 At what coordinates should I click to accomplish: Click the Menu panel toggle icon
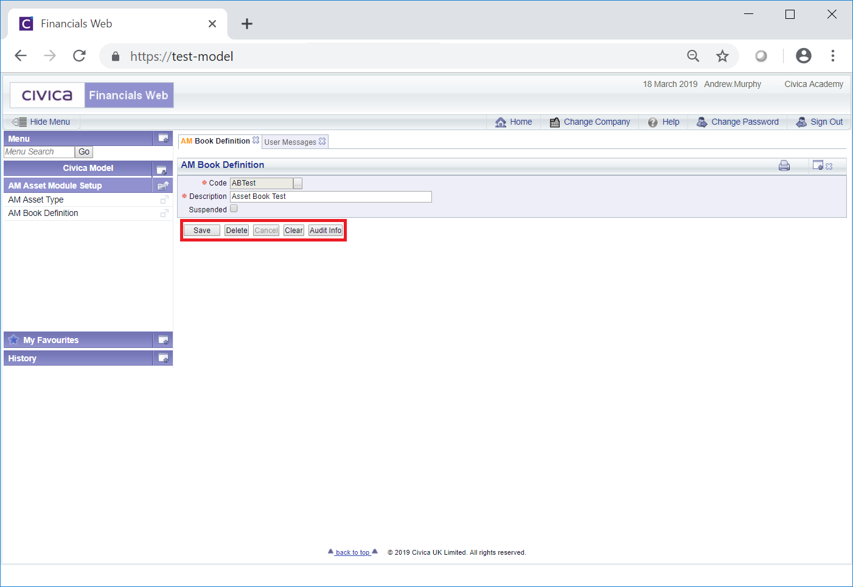(163, 138)
